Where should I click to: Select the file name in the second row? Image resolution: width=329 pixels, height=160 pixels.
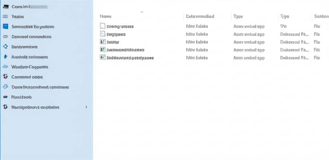(116, 34)
